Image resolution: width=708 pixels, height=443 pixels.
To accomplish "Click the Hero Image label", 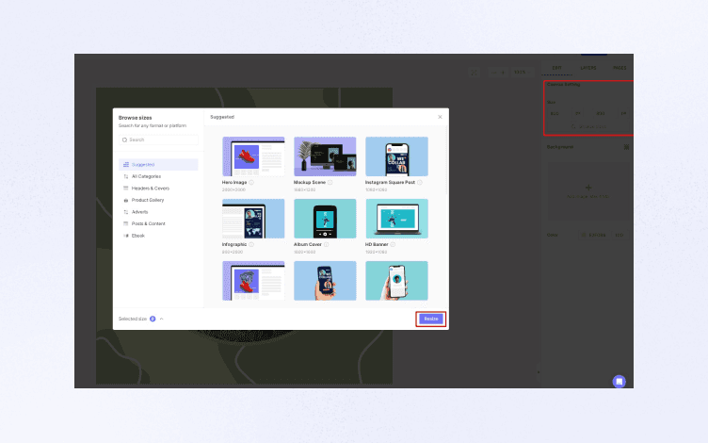I will point(234,183).
